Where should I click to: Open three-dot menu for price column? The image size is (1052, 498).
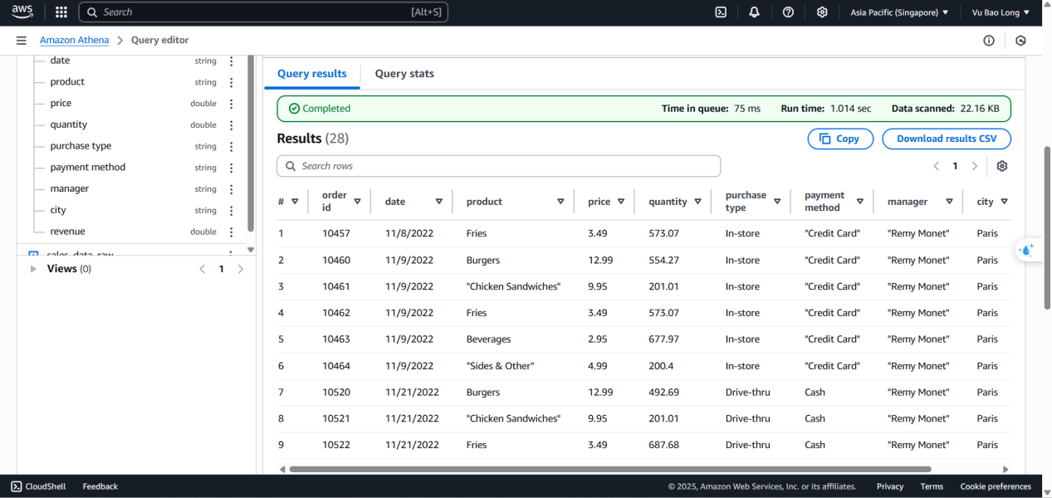coord(232,104)
